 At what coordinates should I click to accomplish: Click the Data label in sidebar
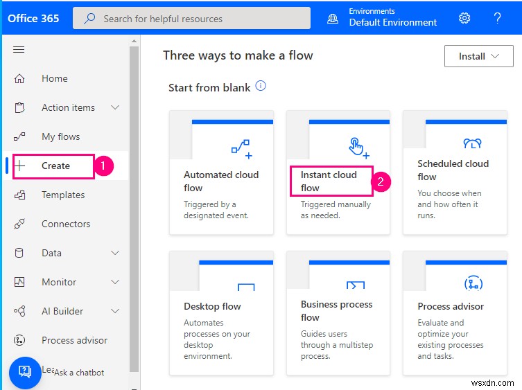pos(51,253)
